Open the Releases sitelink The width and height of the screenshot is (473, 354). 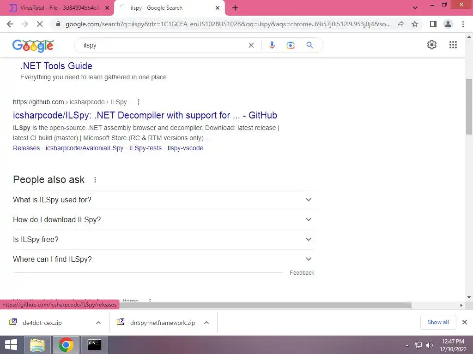pos(26,148)
